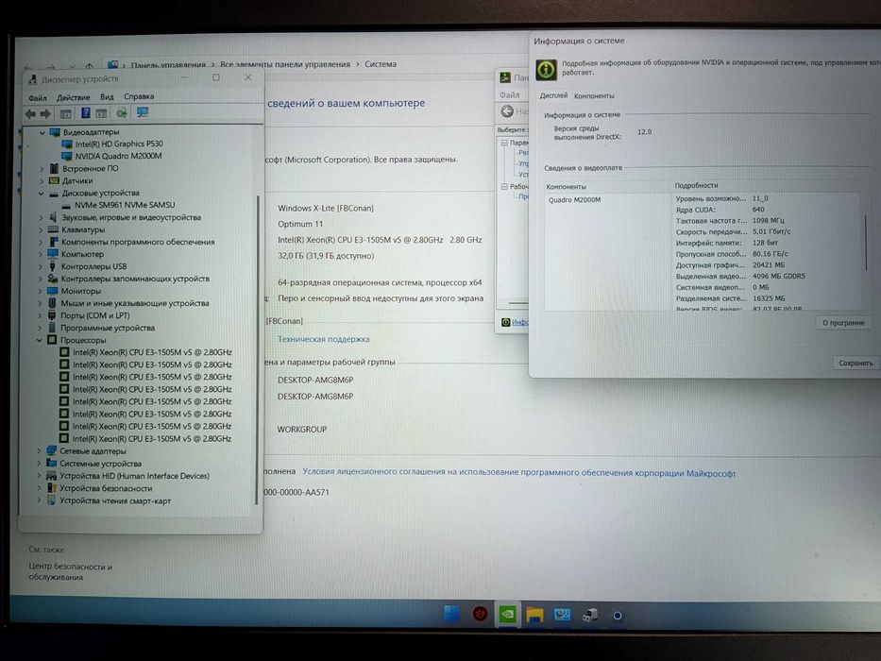This screenshot has height=661, width=881.
Task: Click the О программе button
Action: coord(843,323)
